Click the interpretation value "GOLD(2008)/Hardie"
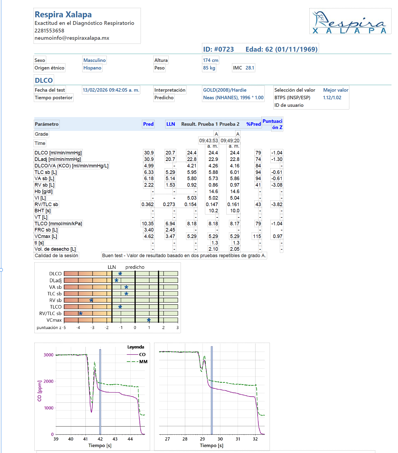398x453 pixels. [225, 90]
